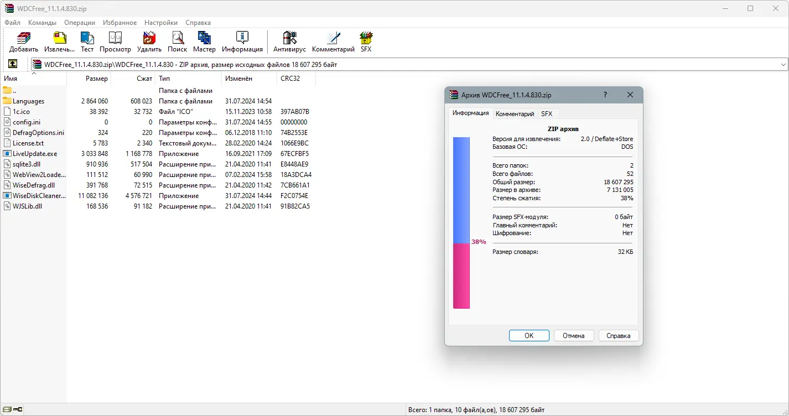Run the Антивирус scan tool

pos(289,41)
